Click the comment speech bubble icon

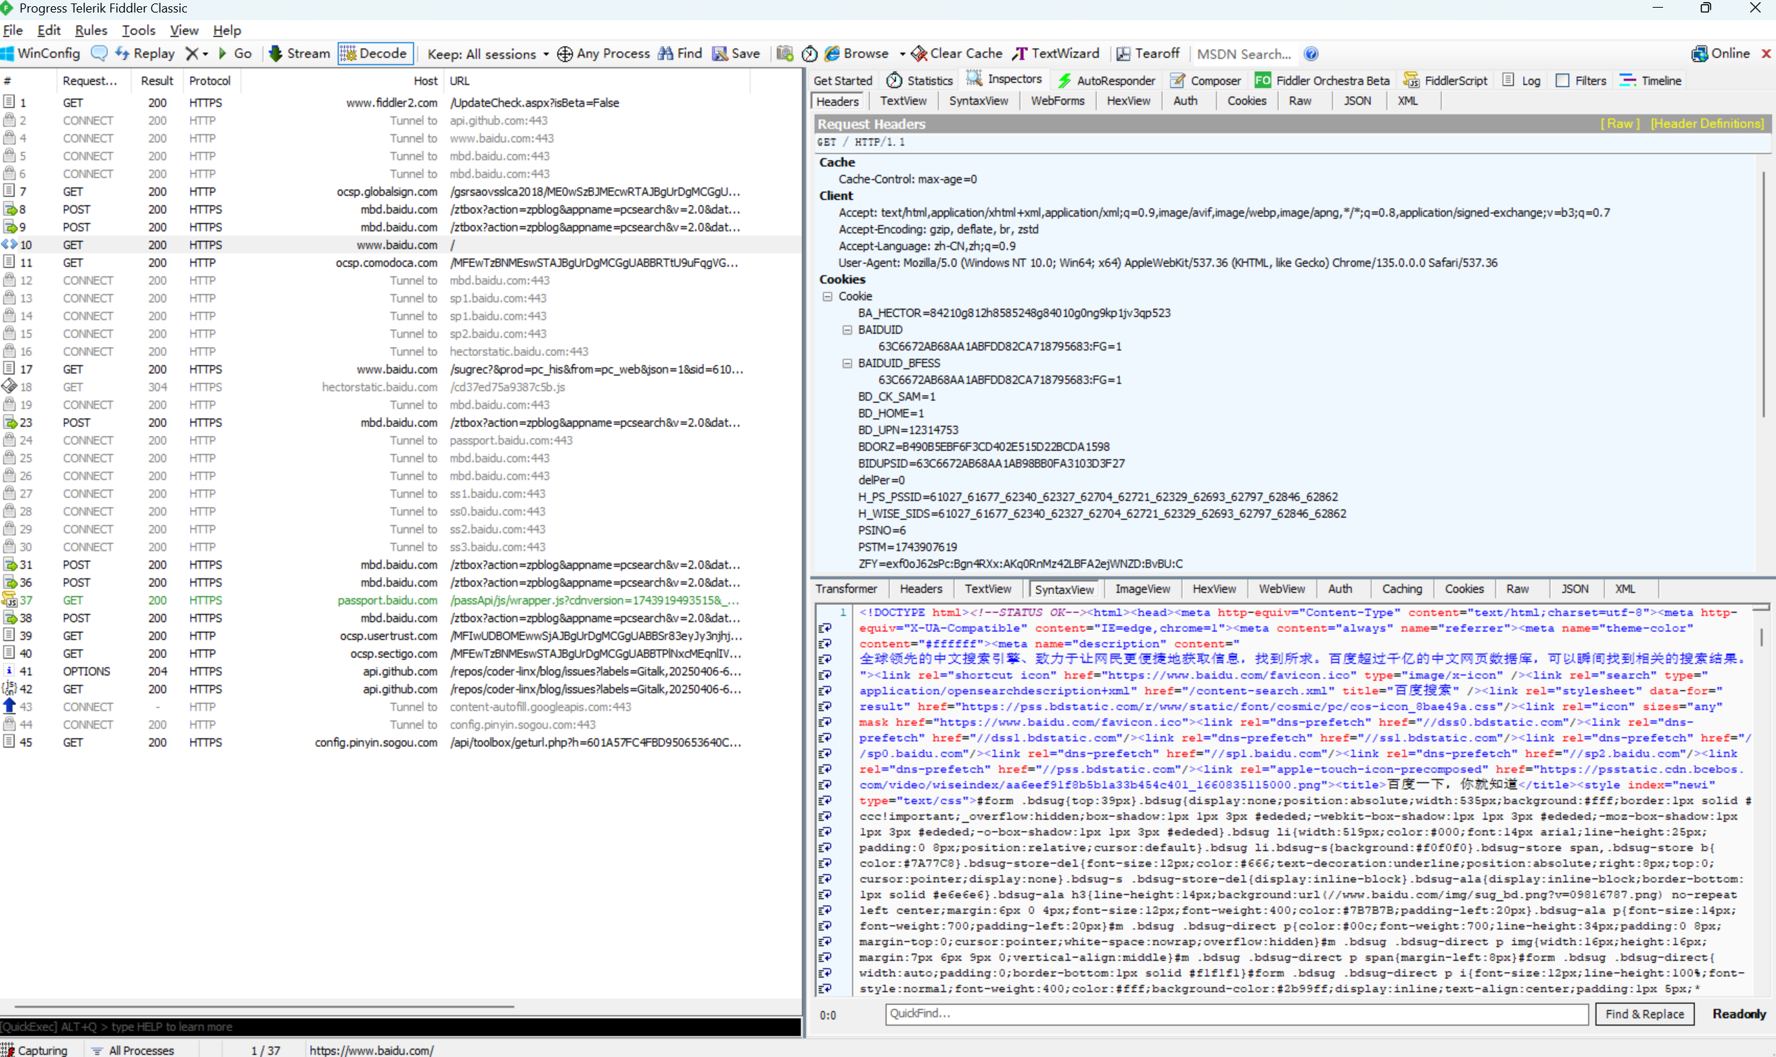tap(99, 54)
